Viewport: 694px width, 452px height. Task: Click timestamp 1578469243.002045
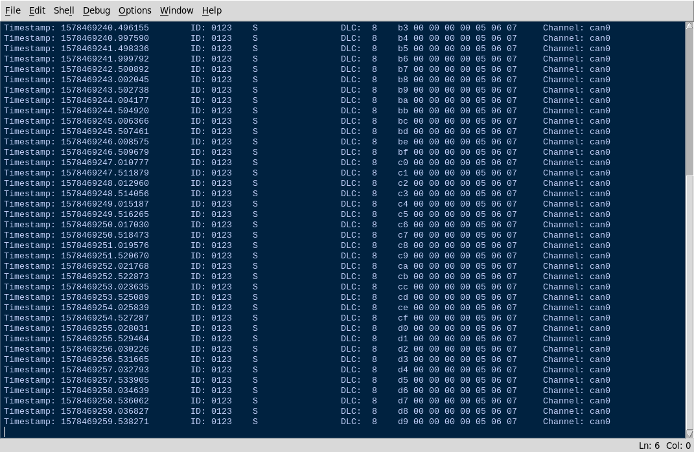pos(105,80)
